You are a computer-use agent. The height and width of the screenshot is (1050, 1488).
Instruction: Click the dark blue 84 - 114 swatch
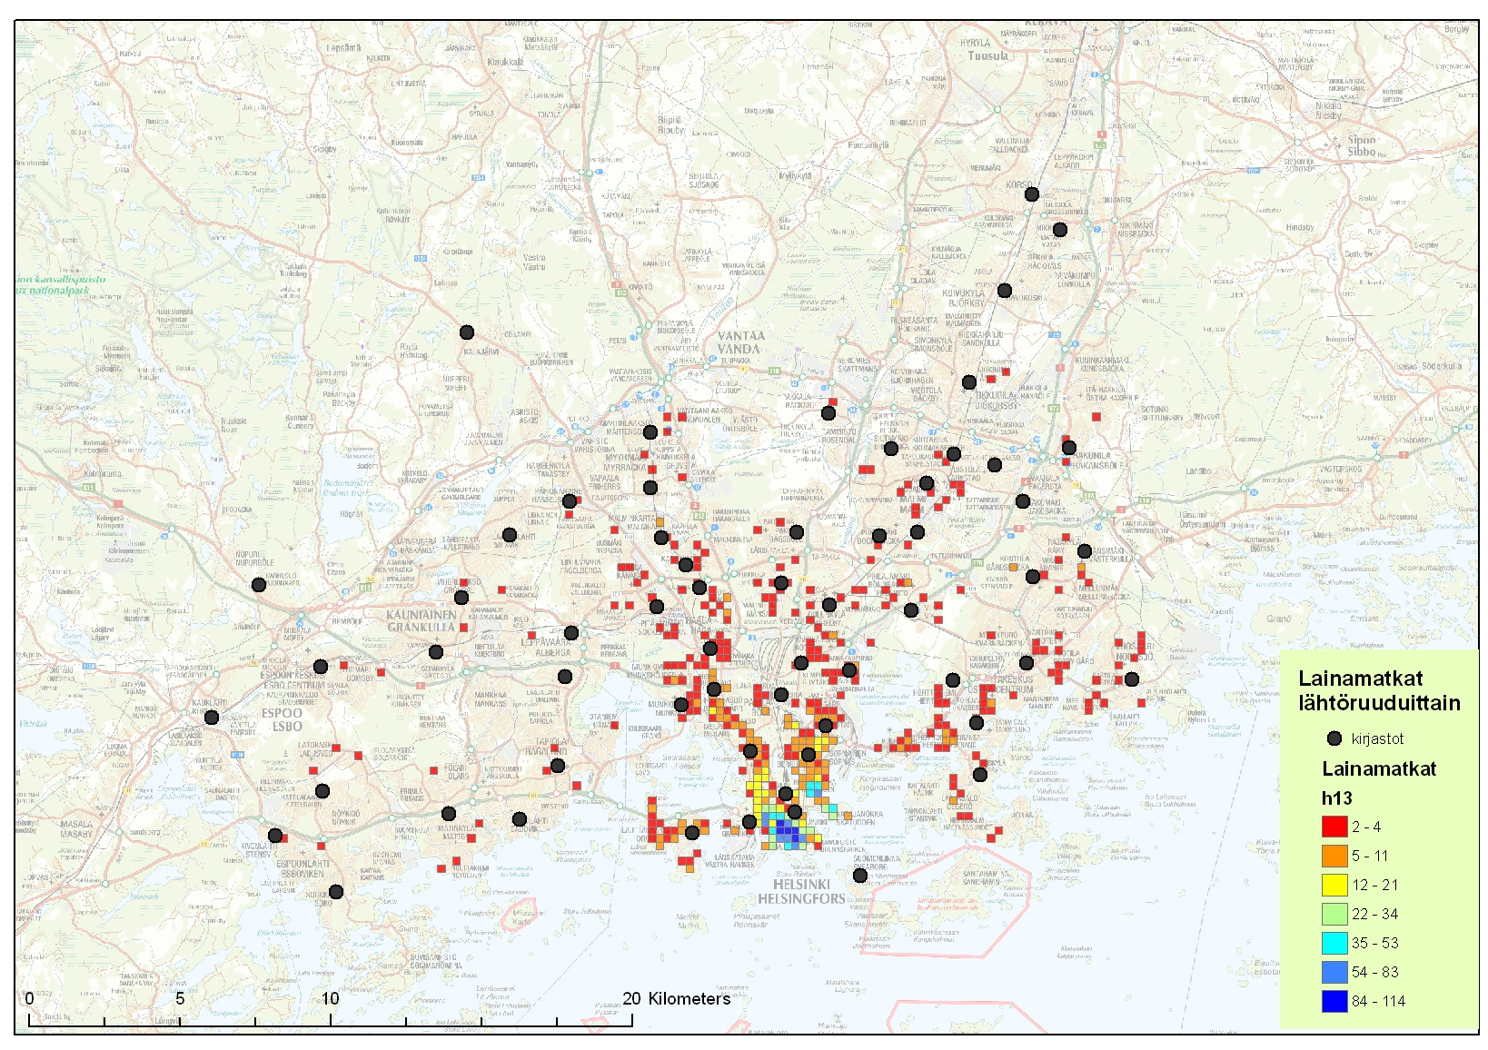click(1334, 1001)
